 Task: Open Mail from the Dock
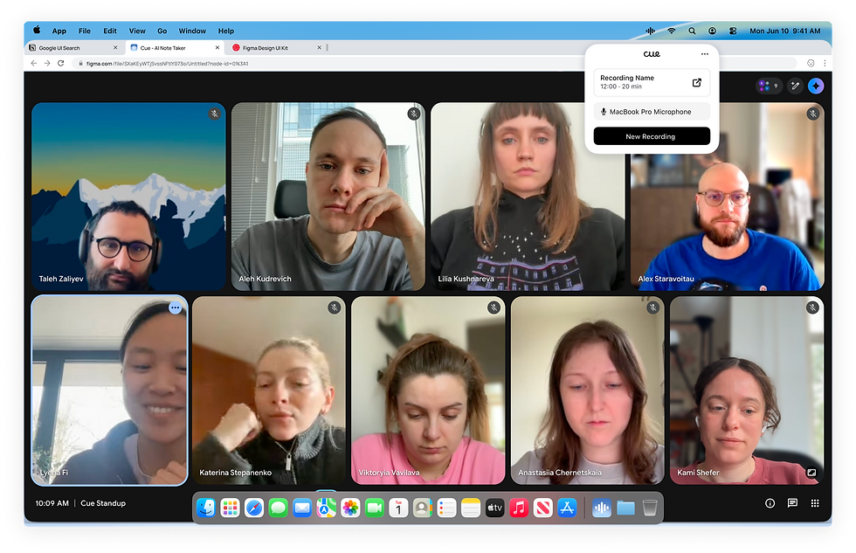pyautogui.click(x=302, y=508)
